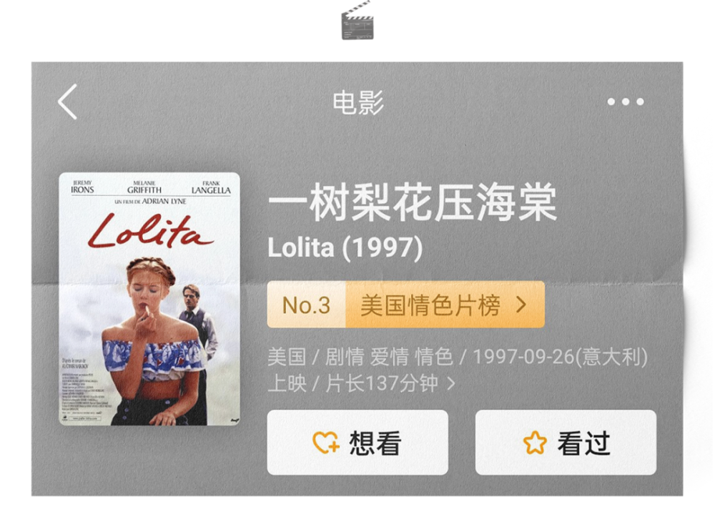Open the three-dot more options menu
715x517 pixels.
[x=626, y=102]
